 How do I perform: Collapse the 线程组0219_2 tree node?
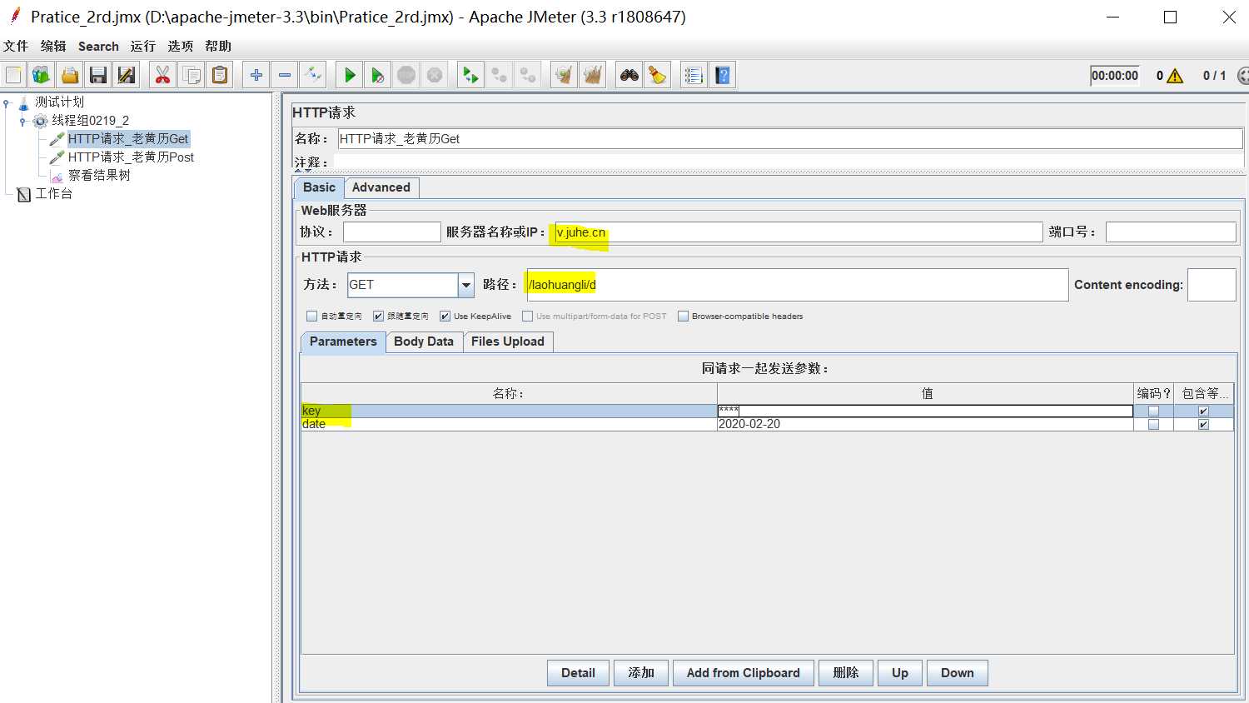pos(22,122)
